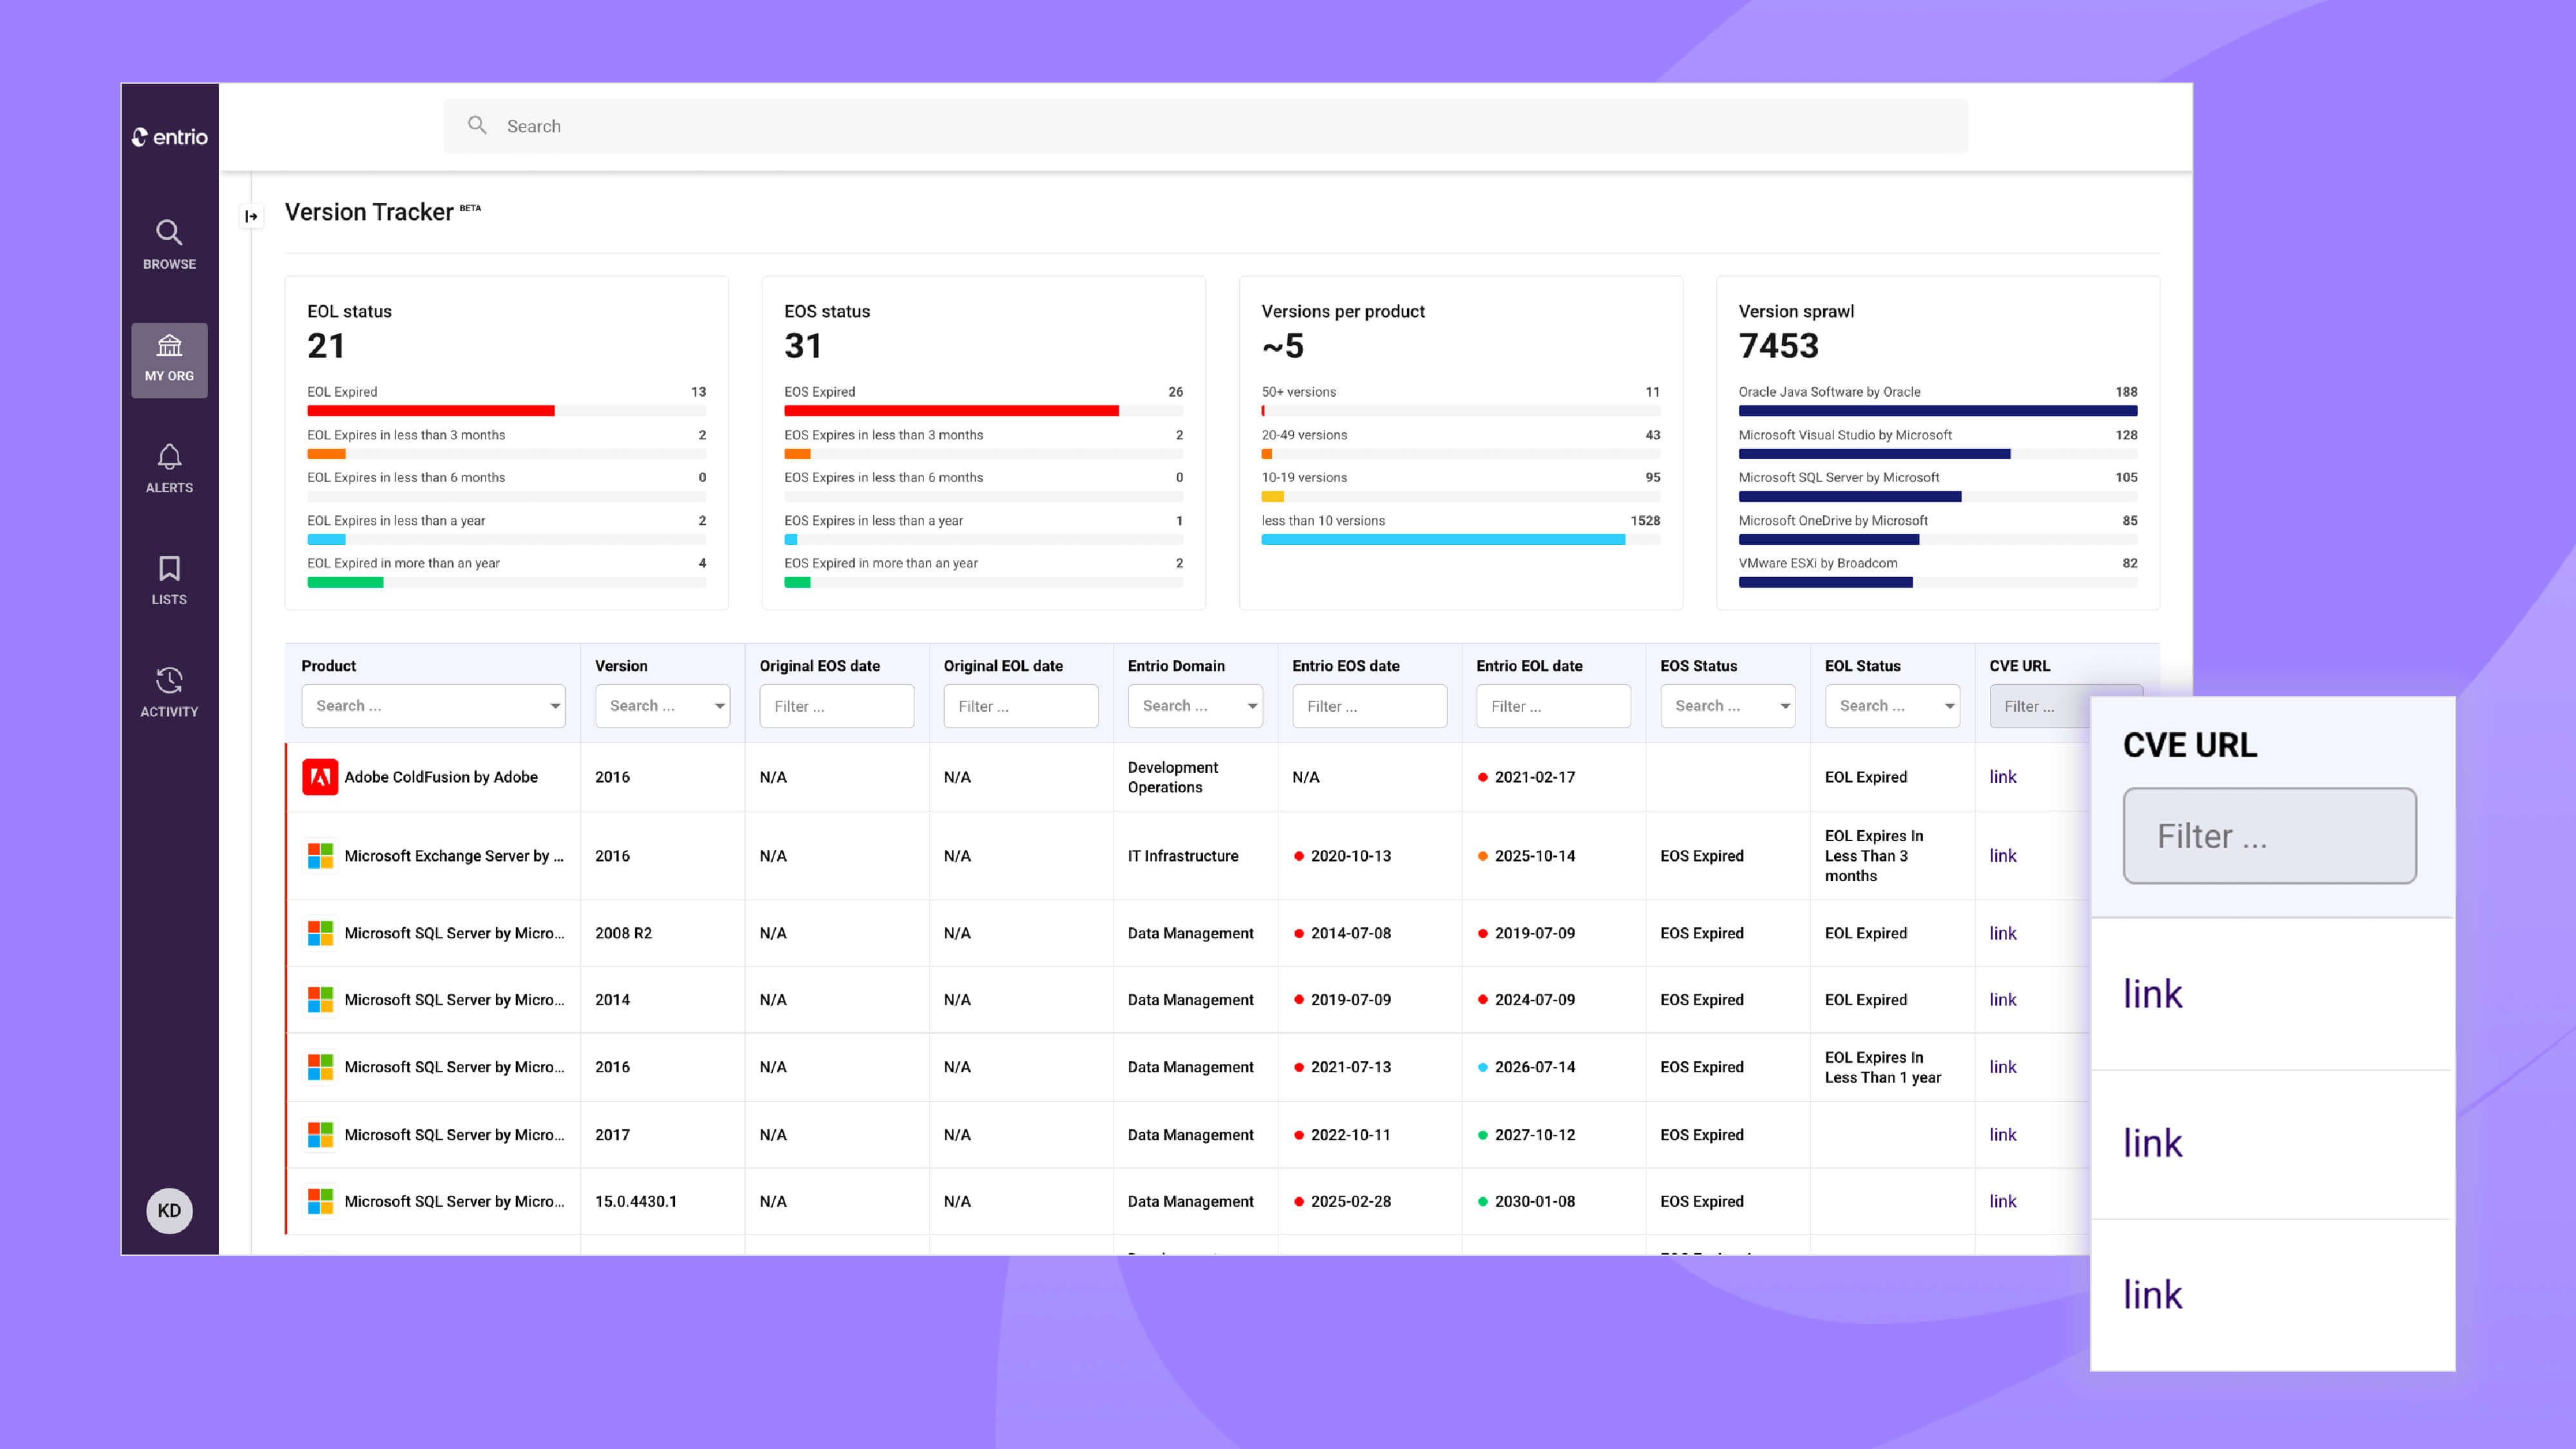2576x1449 pixels.
Task: Click the Version Tracker page title
Action: tap(369, 212)
